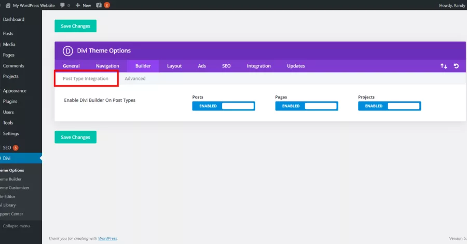Toggle the Projects Enabled switch

click(390, 106)
